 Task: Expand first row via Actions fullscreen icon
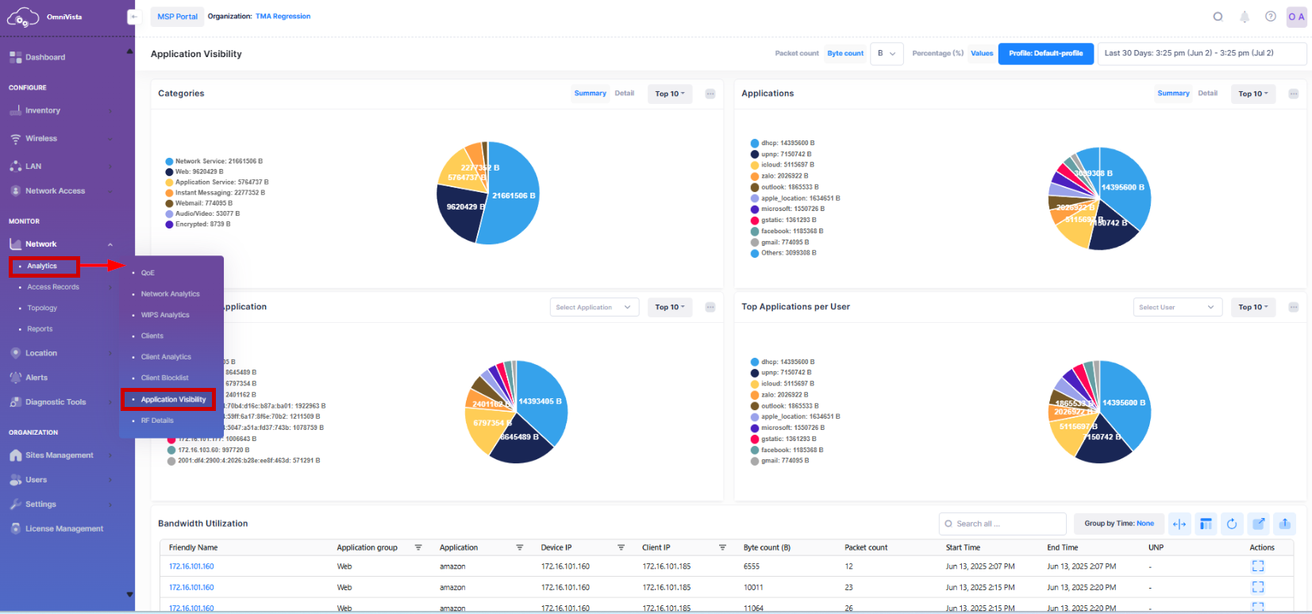click(1257, 566)
